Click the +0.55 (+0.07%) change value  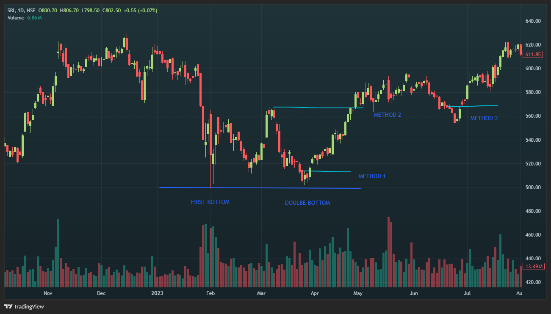(x=140, y=10)
